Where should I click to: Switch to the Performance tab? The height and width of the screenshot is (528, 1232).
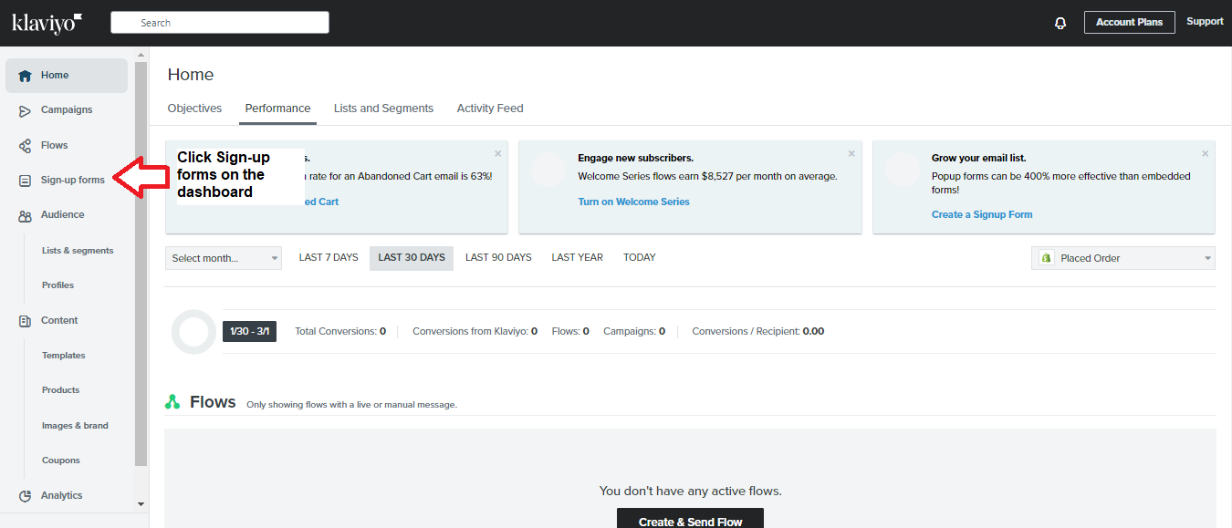click(277, 109)
